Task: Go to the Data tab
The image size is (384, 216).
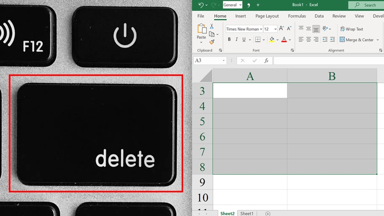Action: coord(319,16)
